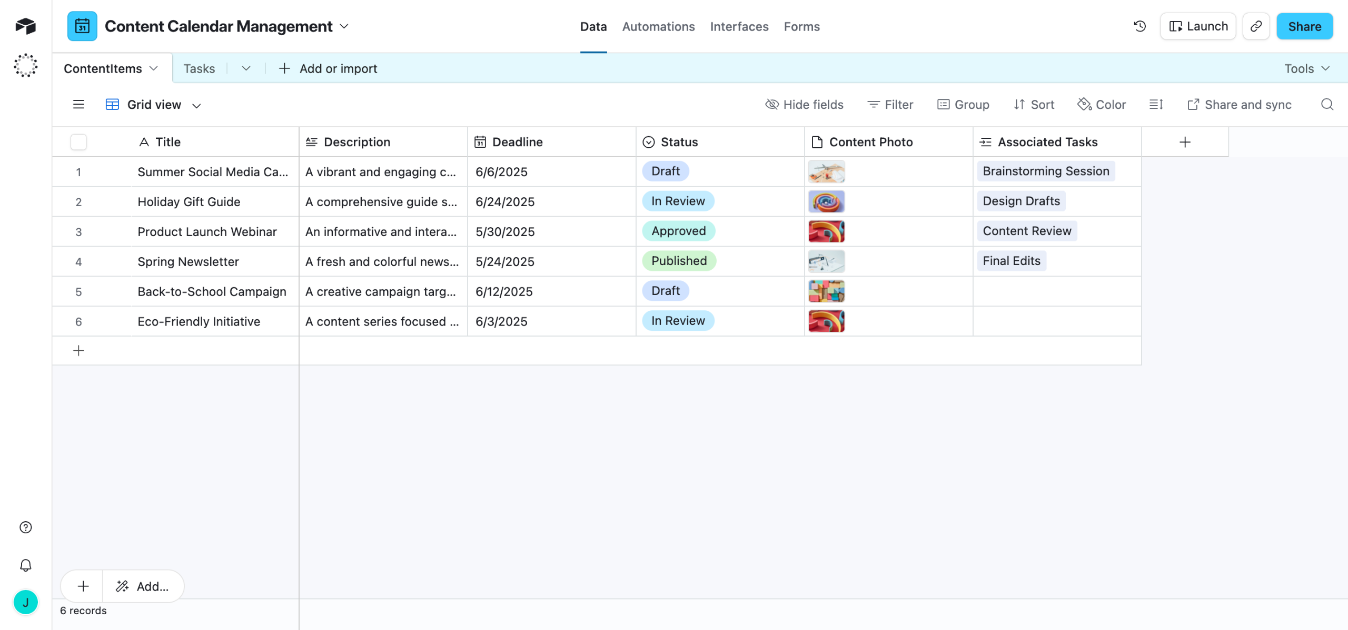The width and height of the screenshot is (1348, 630).
Task: Open the search magnifier icon
Action: pyautogui.click(x=1327, y=105)
